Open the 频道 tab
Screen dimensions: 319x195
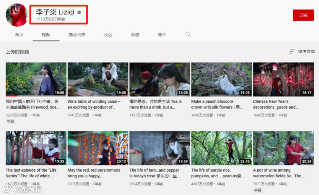click(135, 35)
